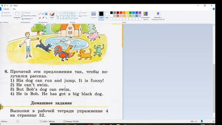Select Color 2 (Цвет 2) box
Screen dimensions: 222x125
coord(107,16)
